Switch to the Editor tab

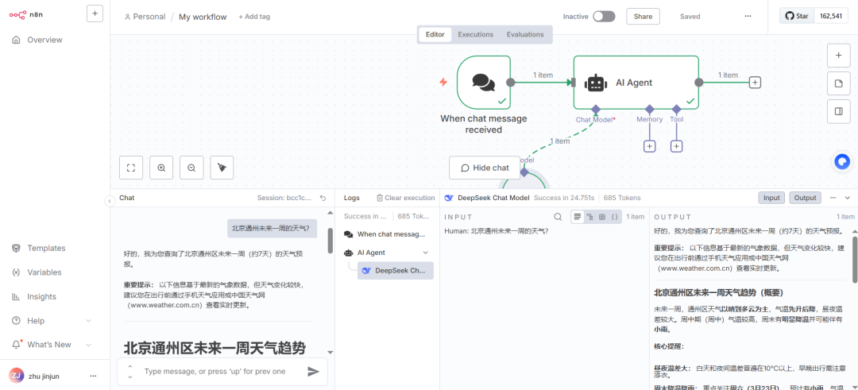coord(435,34)
